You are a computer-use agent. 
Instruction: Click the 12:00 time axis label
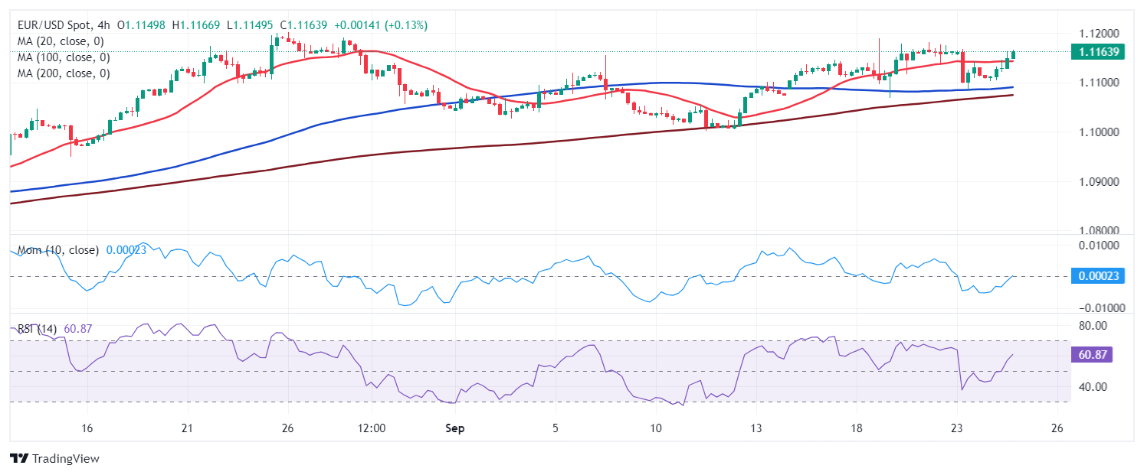371,428
